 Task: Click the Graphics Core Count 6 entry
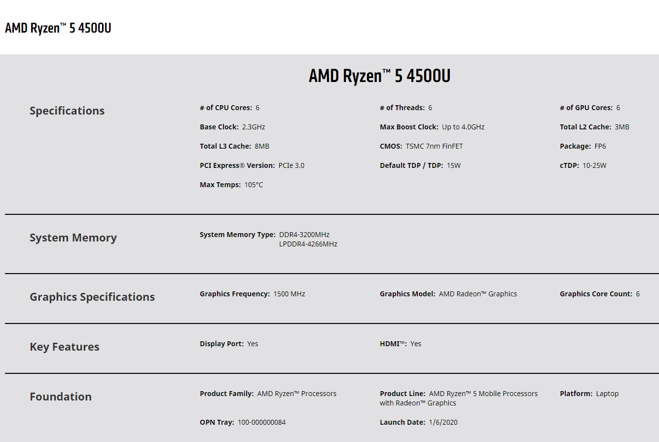(x=600, y=294)
